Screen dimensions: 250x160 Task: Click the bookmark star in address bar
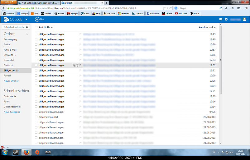coord(164,8)
